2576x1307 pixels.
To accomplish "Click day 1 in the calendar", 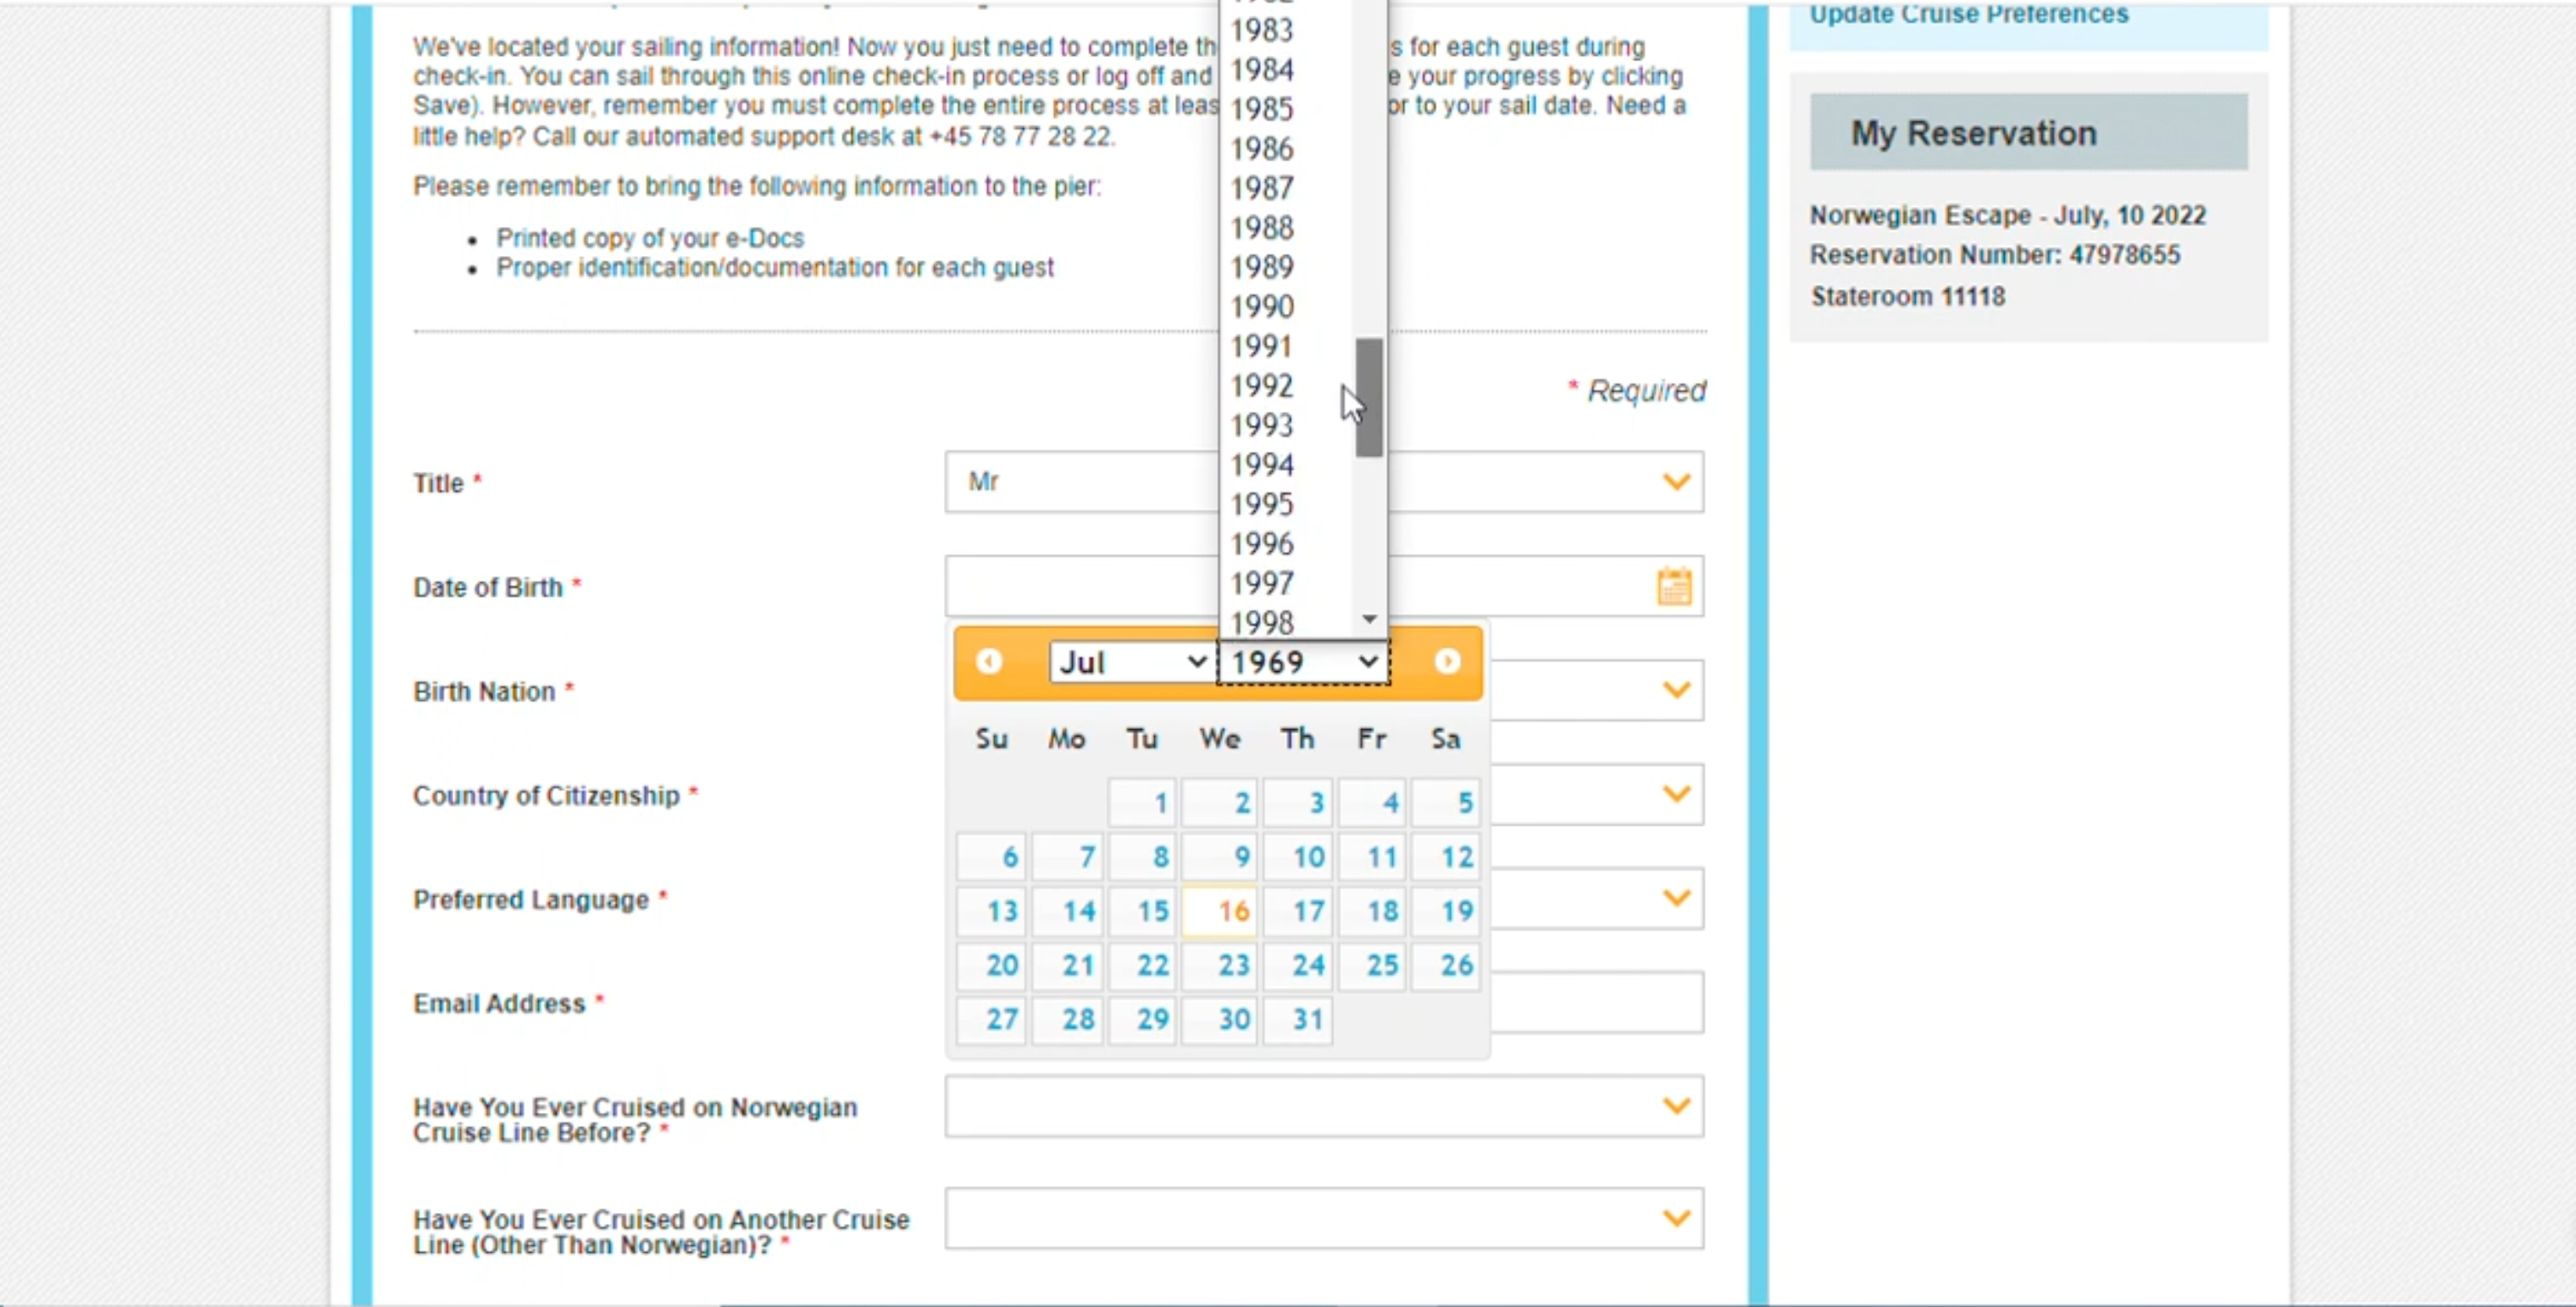I will pyautogui.click(x=1144, y=803).
